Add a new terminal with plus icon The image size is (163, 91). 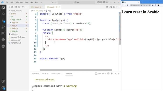coord(103,74)
